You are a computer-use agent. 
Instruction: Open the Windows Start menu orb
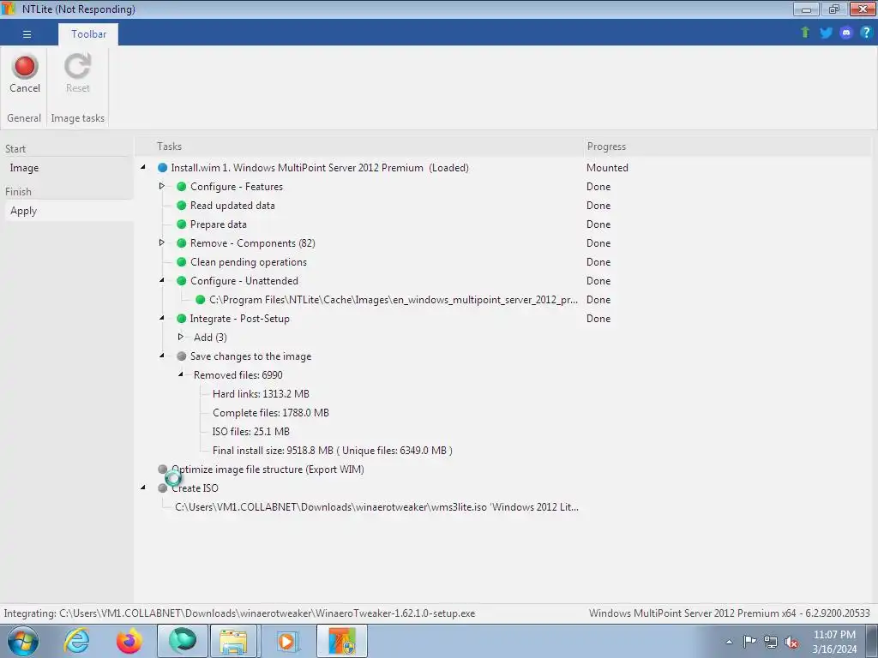point(23,641)
